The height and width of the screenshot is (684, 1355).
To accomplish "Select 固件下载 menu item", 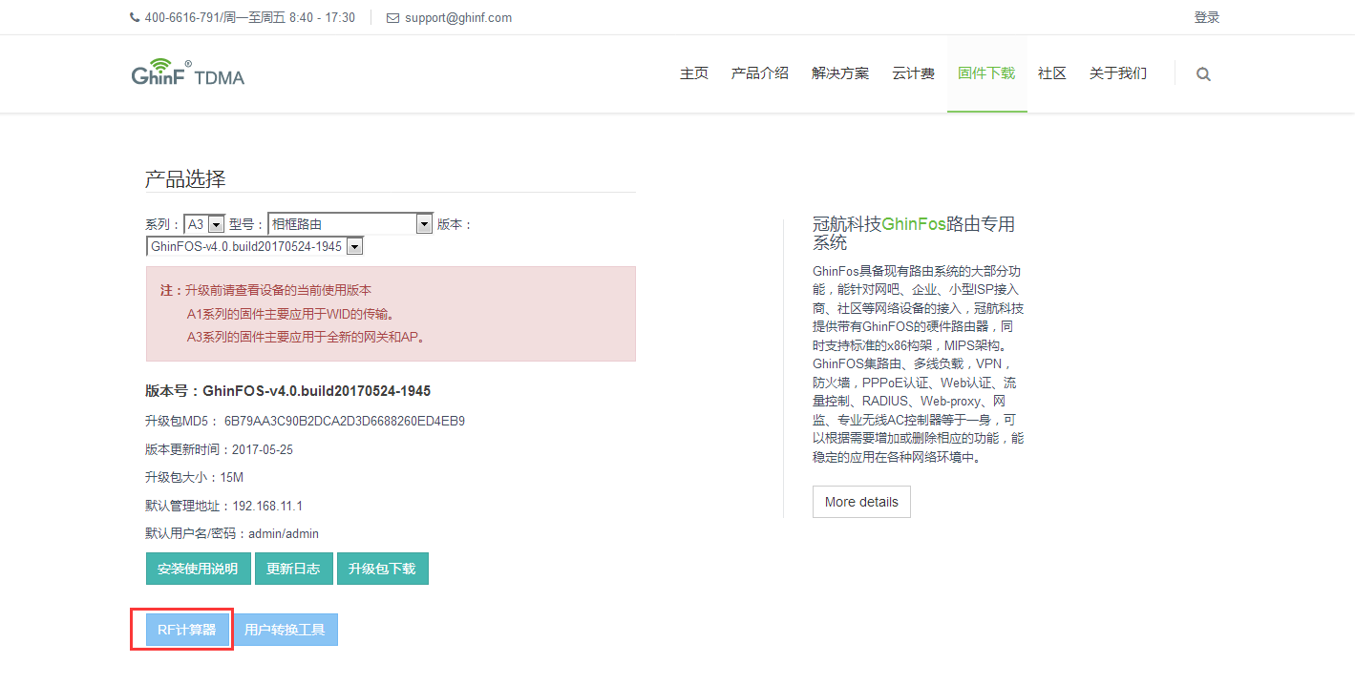I will pyautogui.click(x=986, y=73).
